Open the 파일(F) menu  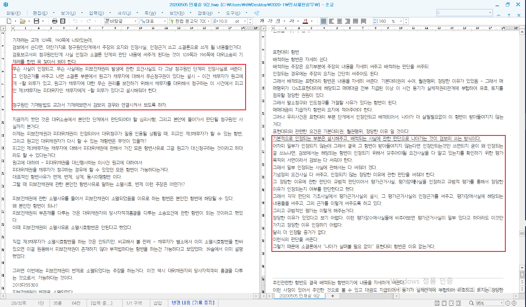tap(13, 13)
